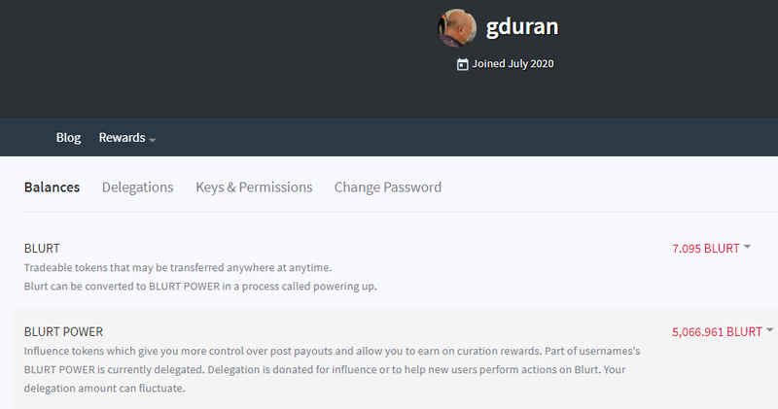Viewport: 778px width, 409px height.
Task: Select the Balances tab
Action: pos(53,187)
